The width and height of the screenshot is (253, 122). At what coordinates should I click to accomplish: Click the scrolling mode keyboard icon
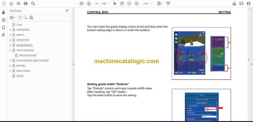pos(168,4)
